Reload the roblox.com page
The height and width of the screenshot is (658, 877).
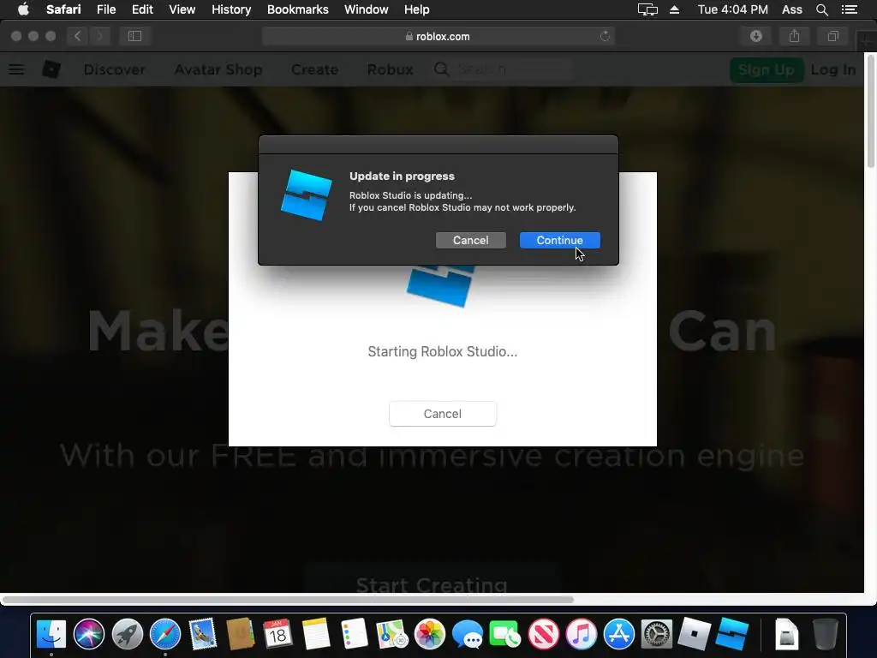point(605,36)
